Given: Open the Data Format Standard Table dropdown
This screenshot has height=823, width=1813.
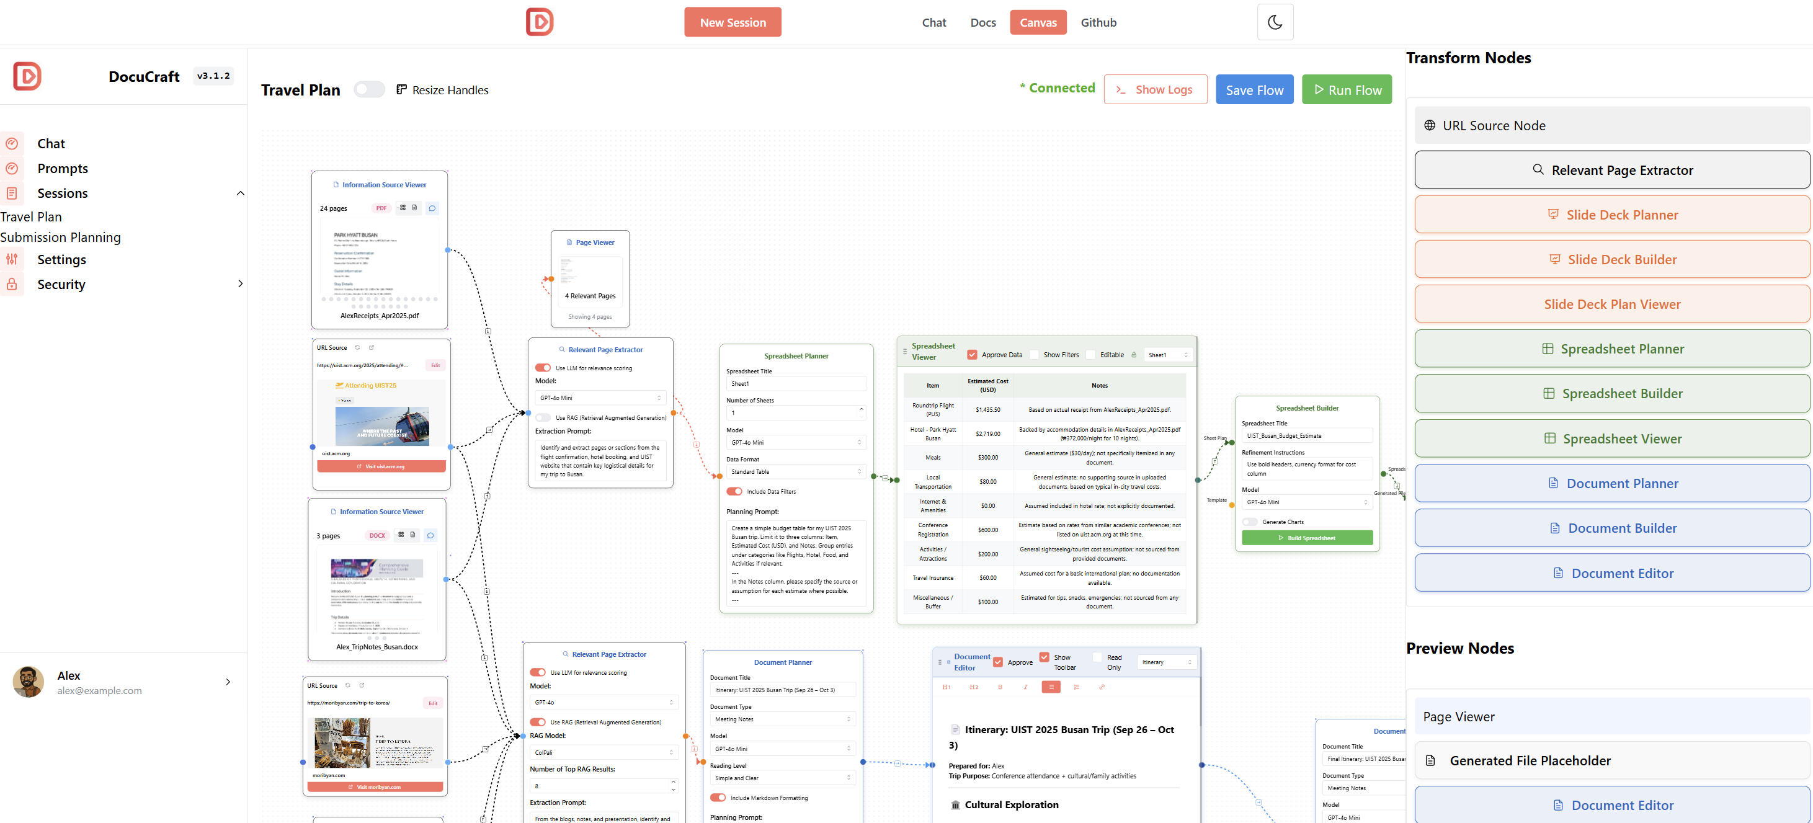Looking at the screenshot, I should (795, 472).
